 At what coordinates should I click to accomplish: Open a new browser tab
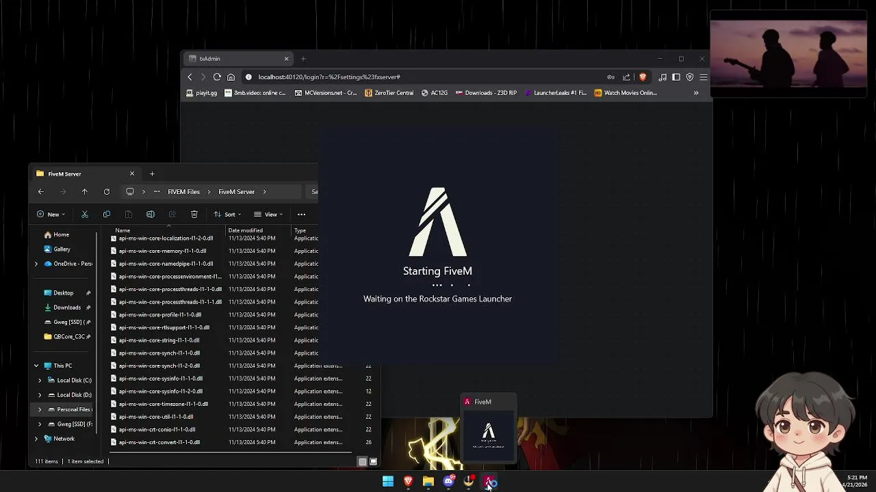(x=303, y=59)
